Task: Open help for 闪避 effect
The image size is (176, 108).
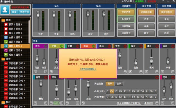Action: coord(173,103)
